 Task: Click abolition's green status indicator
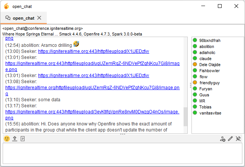pyautogui.click(x=195, y=46)
